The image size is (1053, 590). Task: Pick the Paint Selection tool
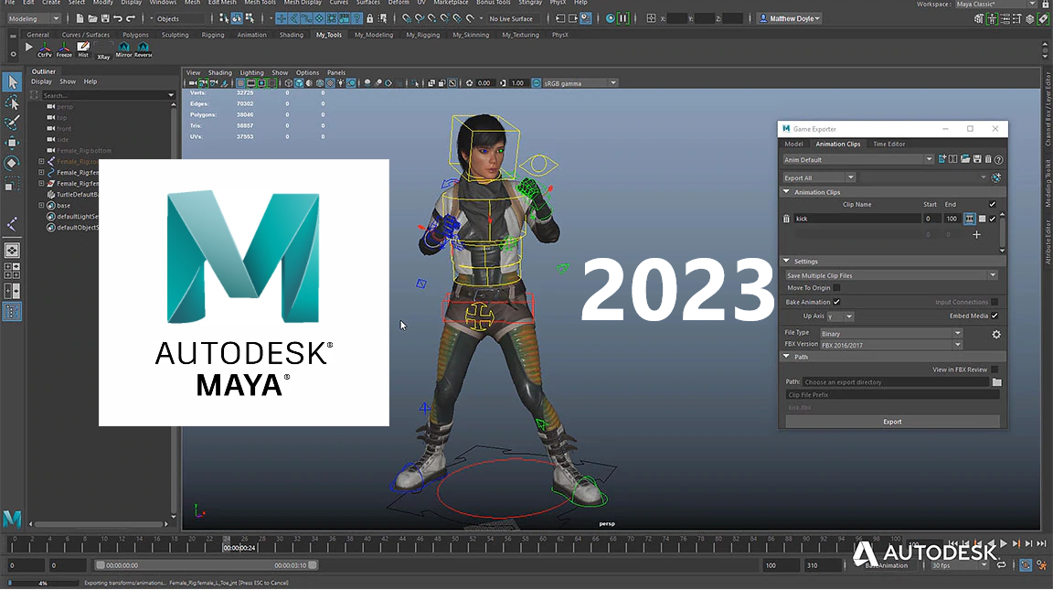click(x=12, y=123)
